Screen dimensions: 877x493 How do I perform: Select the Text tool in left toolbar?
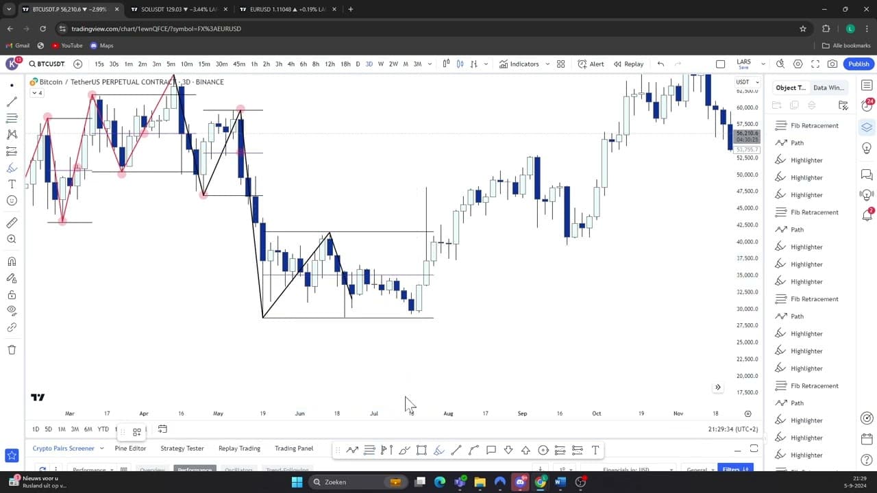point(12,184)
